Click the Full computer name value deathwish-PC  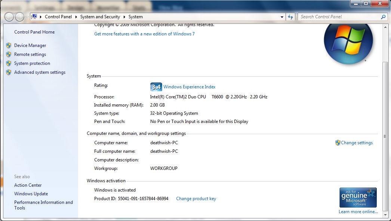click(164, 151)
